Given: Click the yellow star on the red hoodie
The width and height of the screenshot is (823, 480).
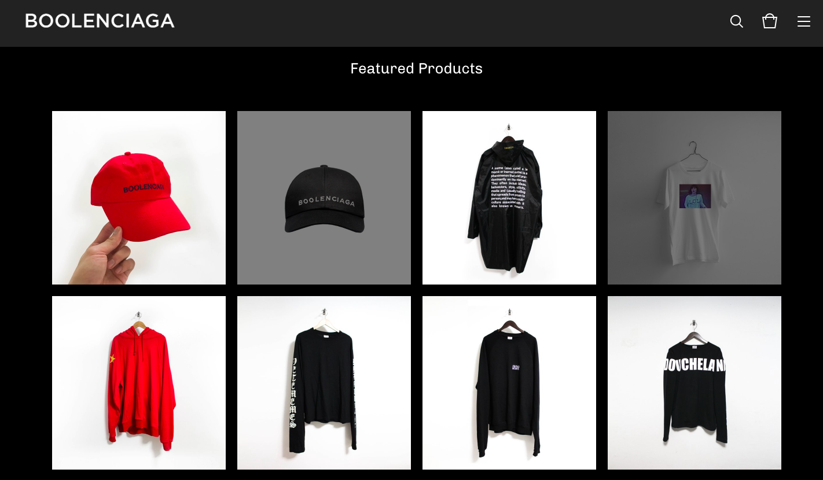Looking at the screenshot, I should (x=112, y=359).
